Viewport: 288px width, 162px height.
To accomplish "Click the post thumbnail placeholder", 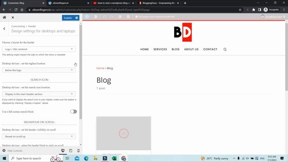I will pos(124,133).
